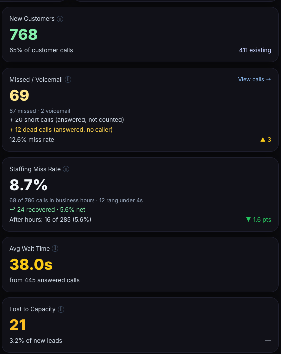Open info tooltip for Missed / Voicemail
Image resolution: width=281 pixels, height=354 pixels.
click(x=68, y=80)
